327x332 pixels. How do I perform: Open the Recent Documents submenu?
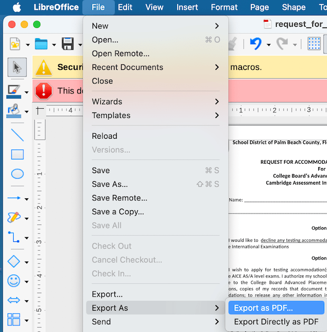[x=155, y=67]
